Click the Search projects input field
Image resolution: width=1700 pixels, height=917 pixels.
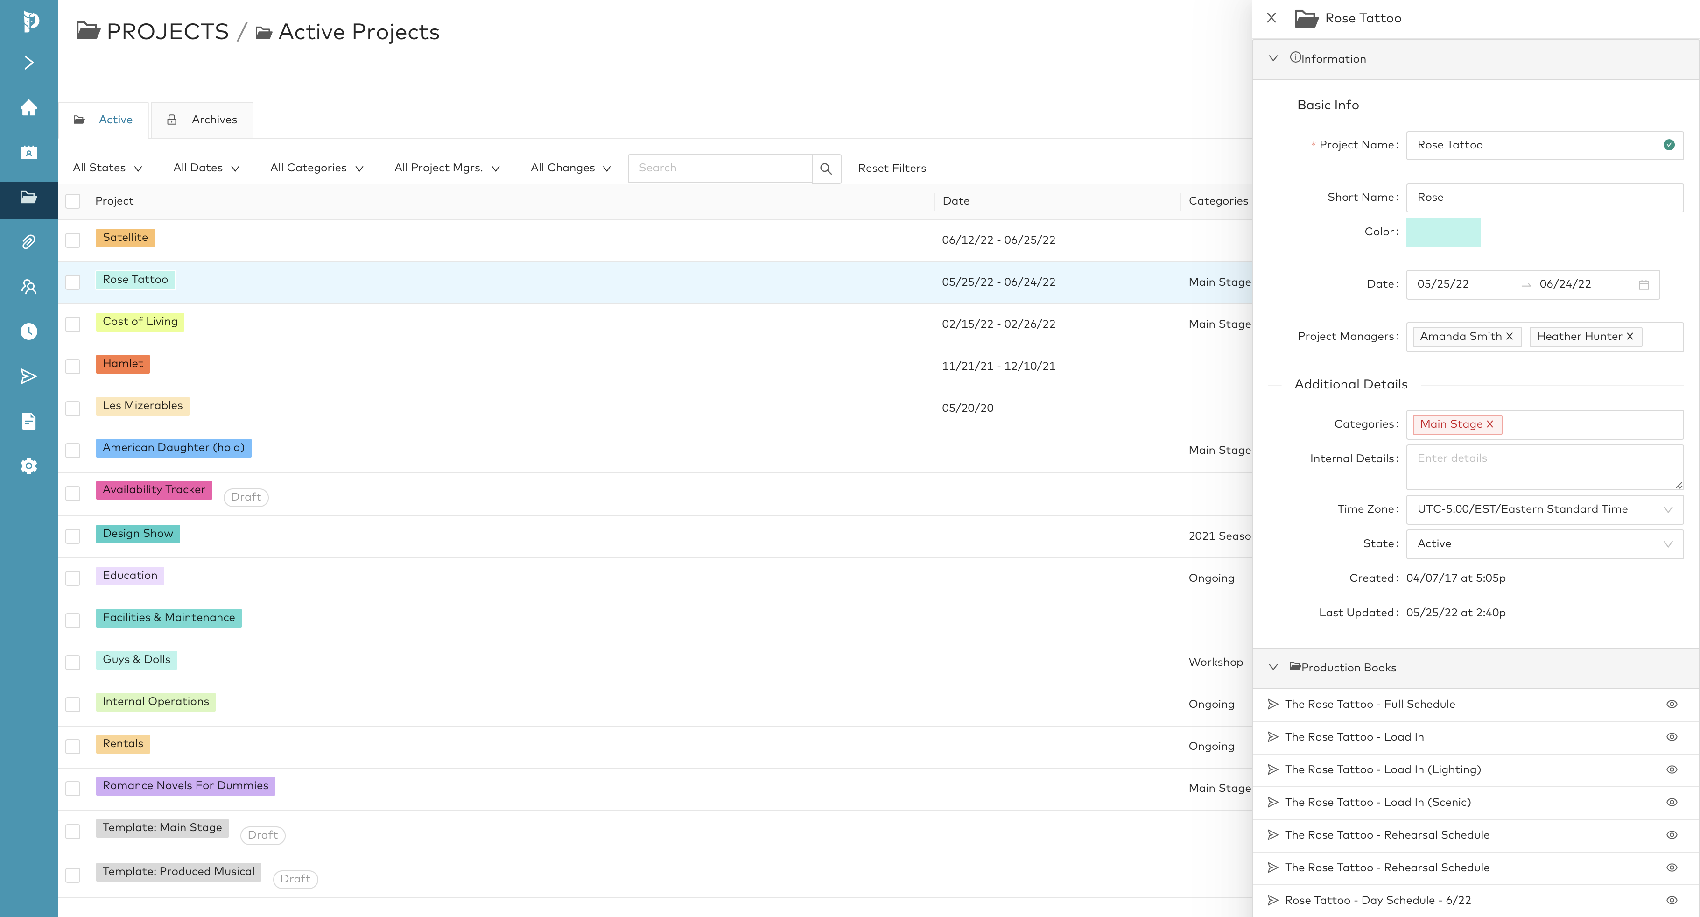click(720, 169)
